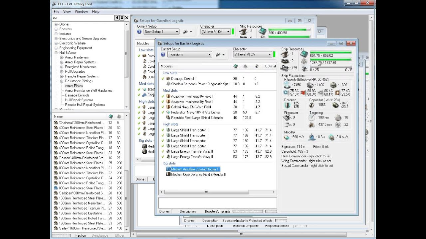This screenshot has height=239, width=426.
Task: Toggle the first Large Shield Transporter II checkmark
Action: coord(163,130)
